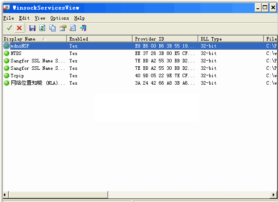Click horizontal scrollbar right arrow
Screen dimensions: 278x202
pyautogui.click(x=274, y=195)
